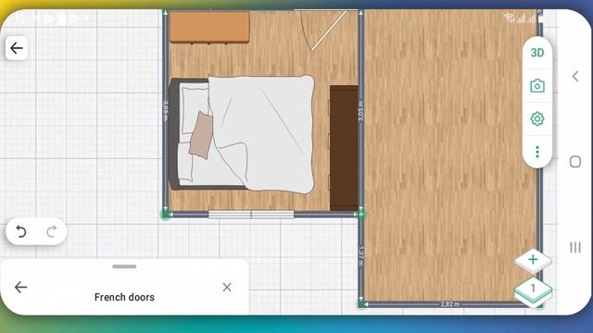
Task: Tap the green corner node at the bedroom bottom-left
Action: pos(166,215)
